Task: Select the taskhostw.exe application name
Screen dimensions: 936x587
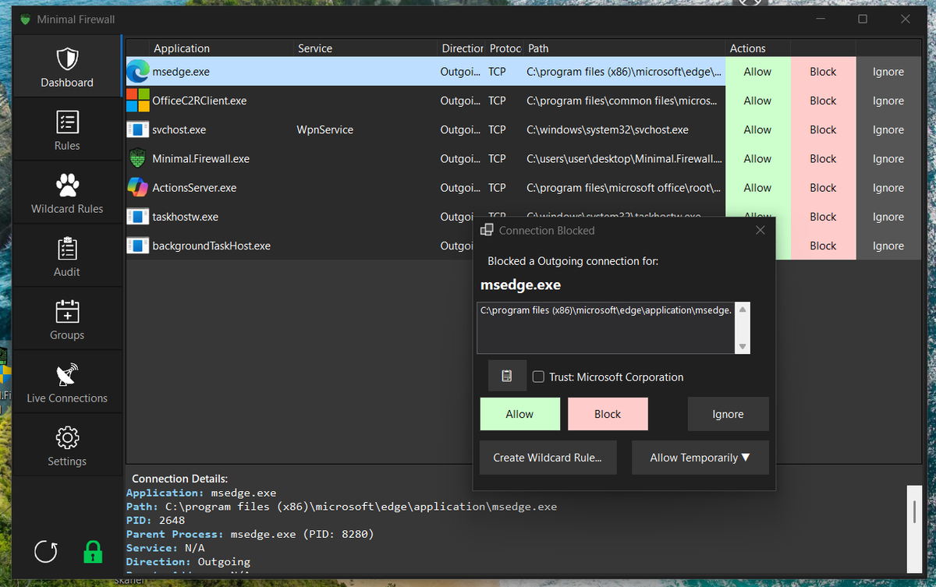Action: [185, 217]
